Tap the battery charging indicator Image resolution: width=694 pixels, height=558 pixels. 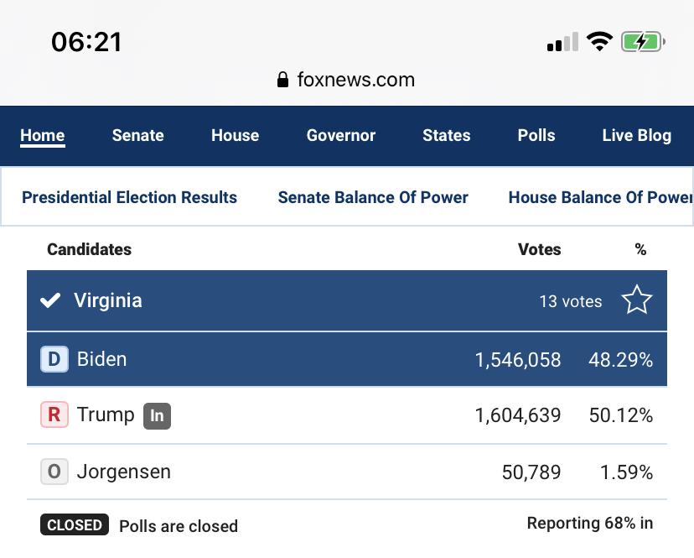[x=643, y=42]
